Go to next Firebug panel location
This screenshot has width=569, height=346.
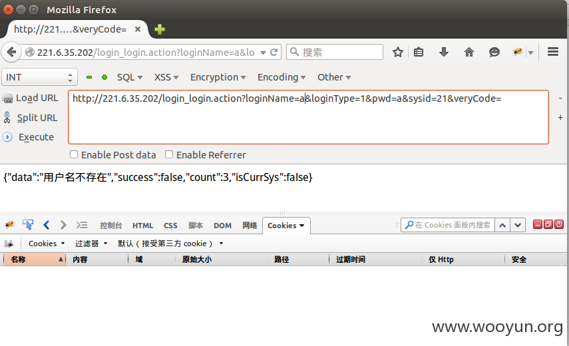(63, 225)
